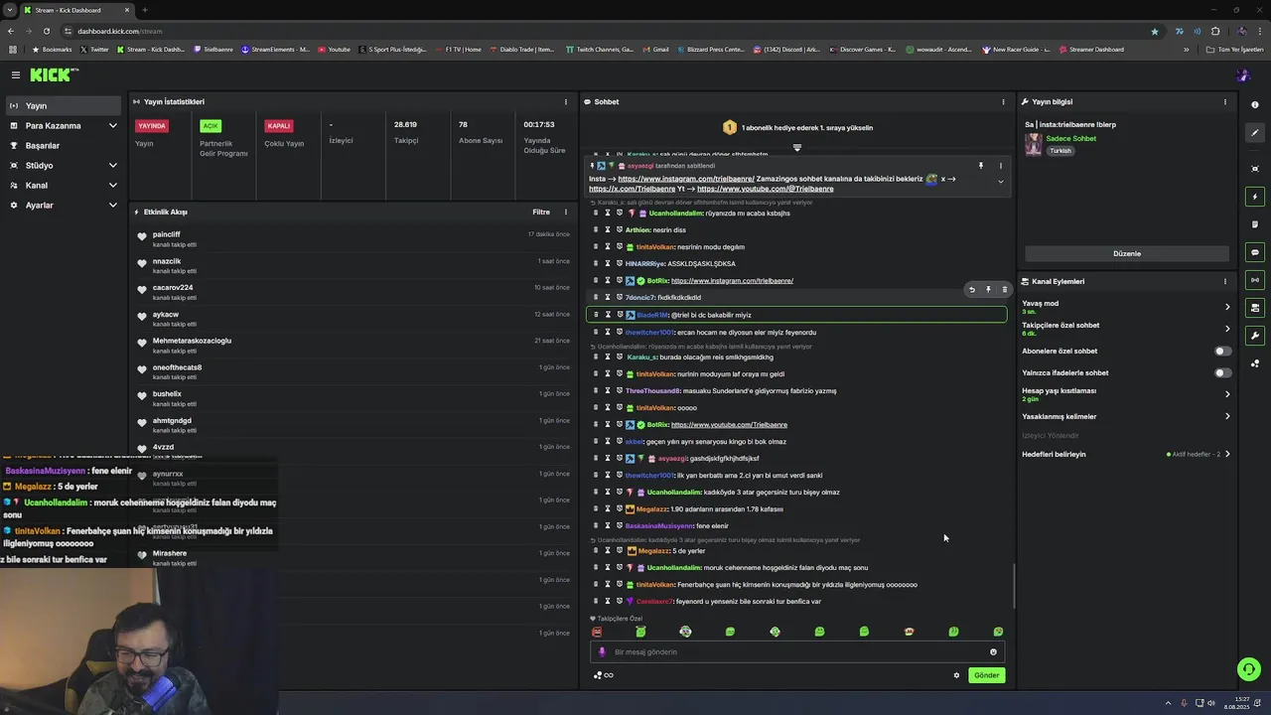The width and height of the screenshot is (1271, 715).
Task: Open Hesap yaşı kısıtlaması arrow
Action: point(1227,394)
